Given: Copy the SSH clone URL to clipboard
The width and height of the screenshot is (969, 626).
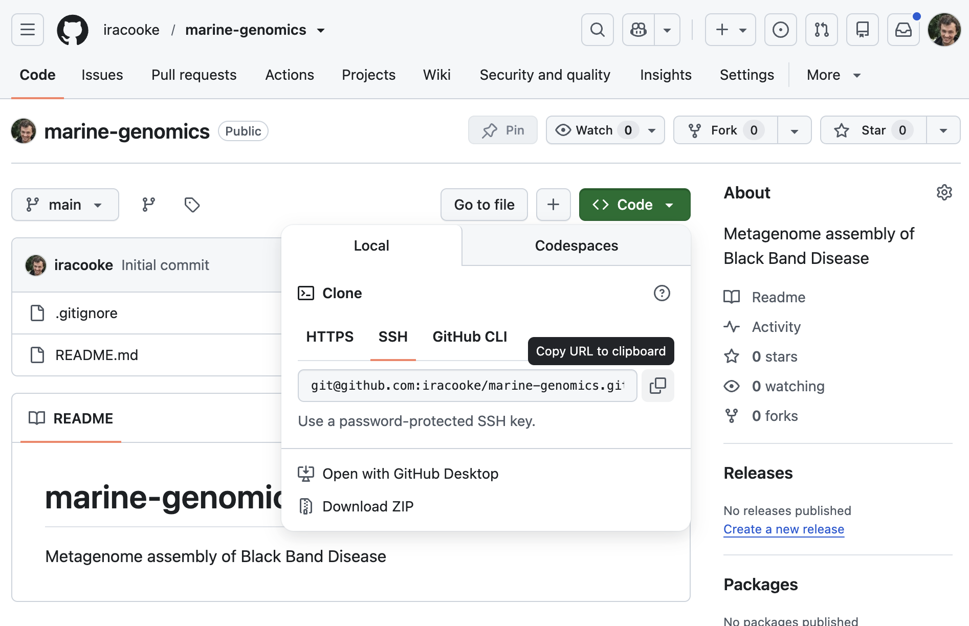Looking at the screenshot, I should tap(657, 386).
